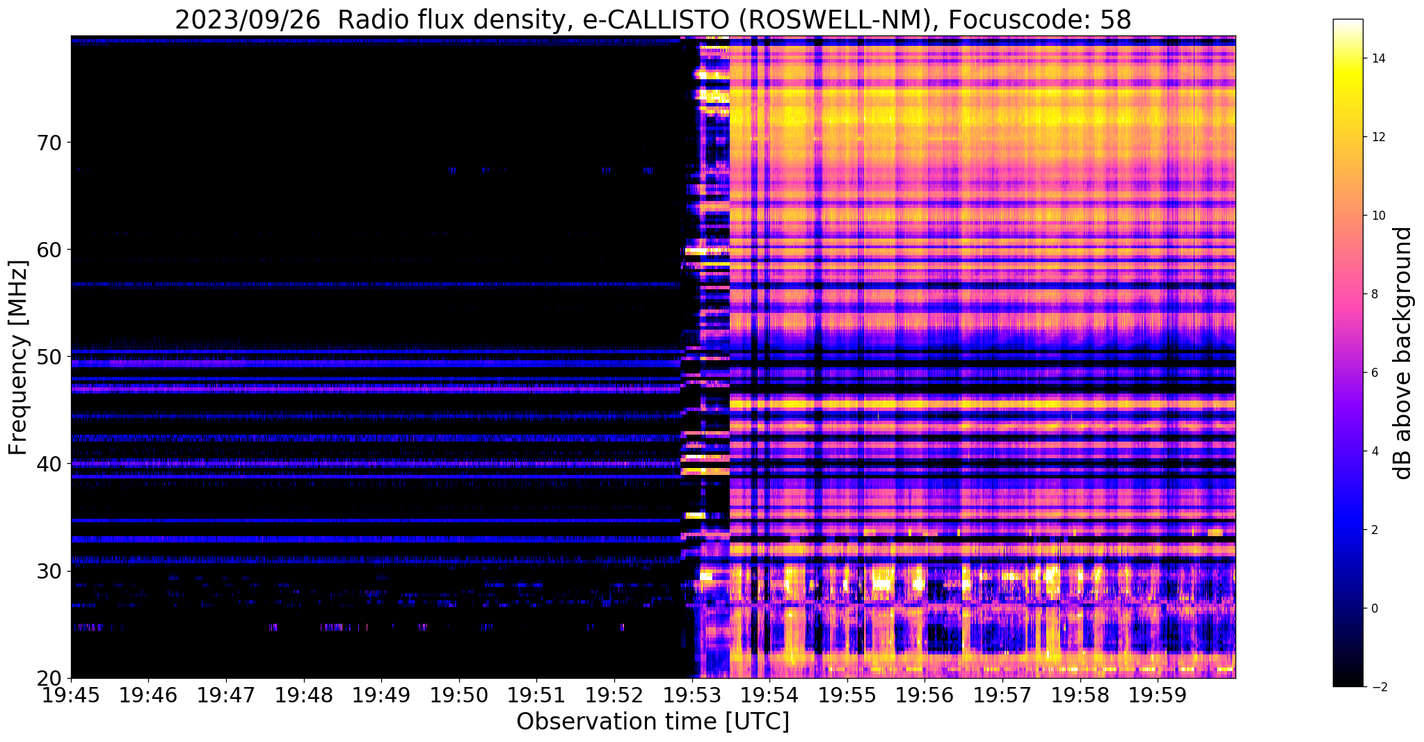Click the colorbar tick label −2
The width and height of the screenshot is (1424, 742).
point(1378,687)
